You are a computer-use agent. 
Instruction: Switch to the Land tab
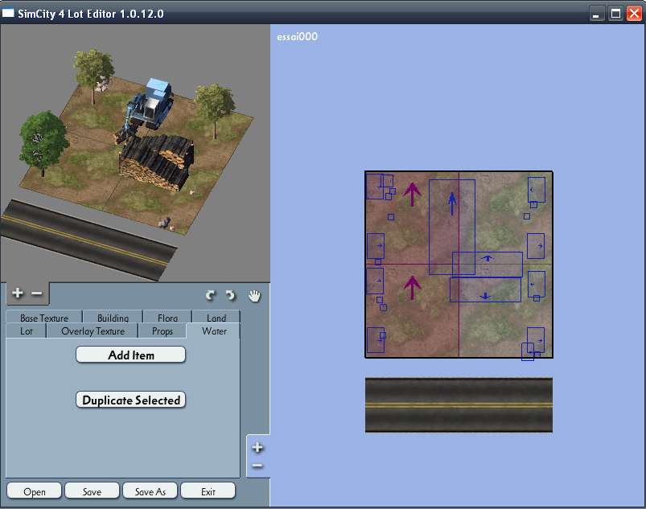[216, 318]
